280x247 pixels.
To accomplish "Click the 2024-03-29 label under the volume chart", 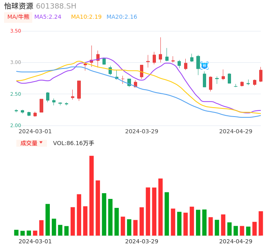I will (x=142, y=241).
